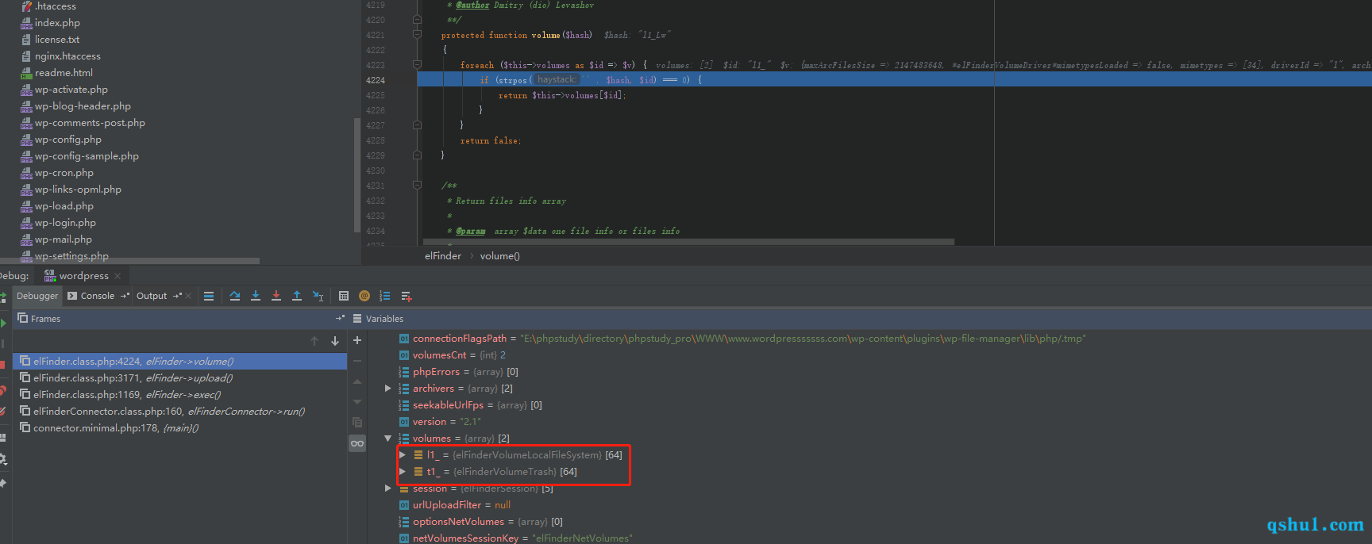Click the project tree horizontal scrollbar
The image size is (1372, 544).
[129, 261]
